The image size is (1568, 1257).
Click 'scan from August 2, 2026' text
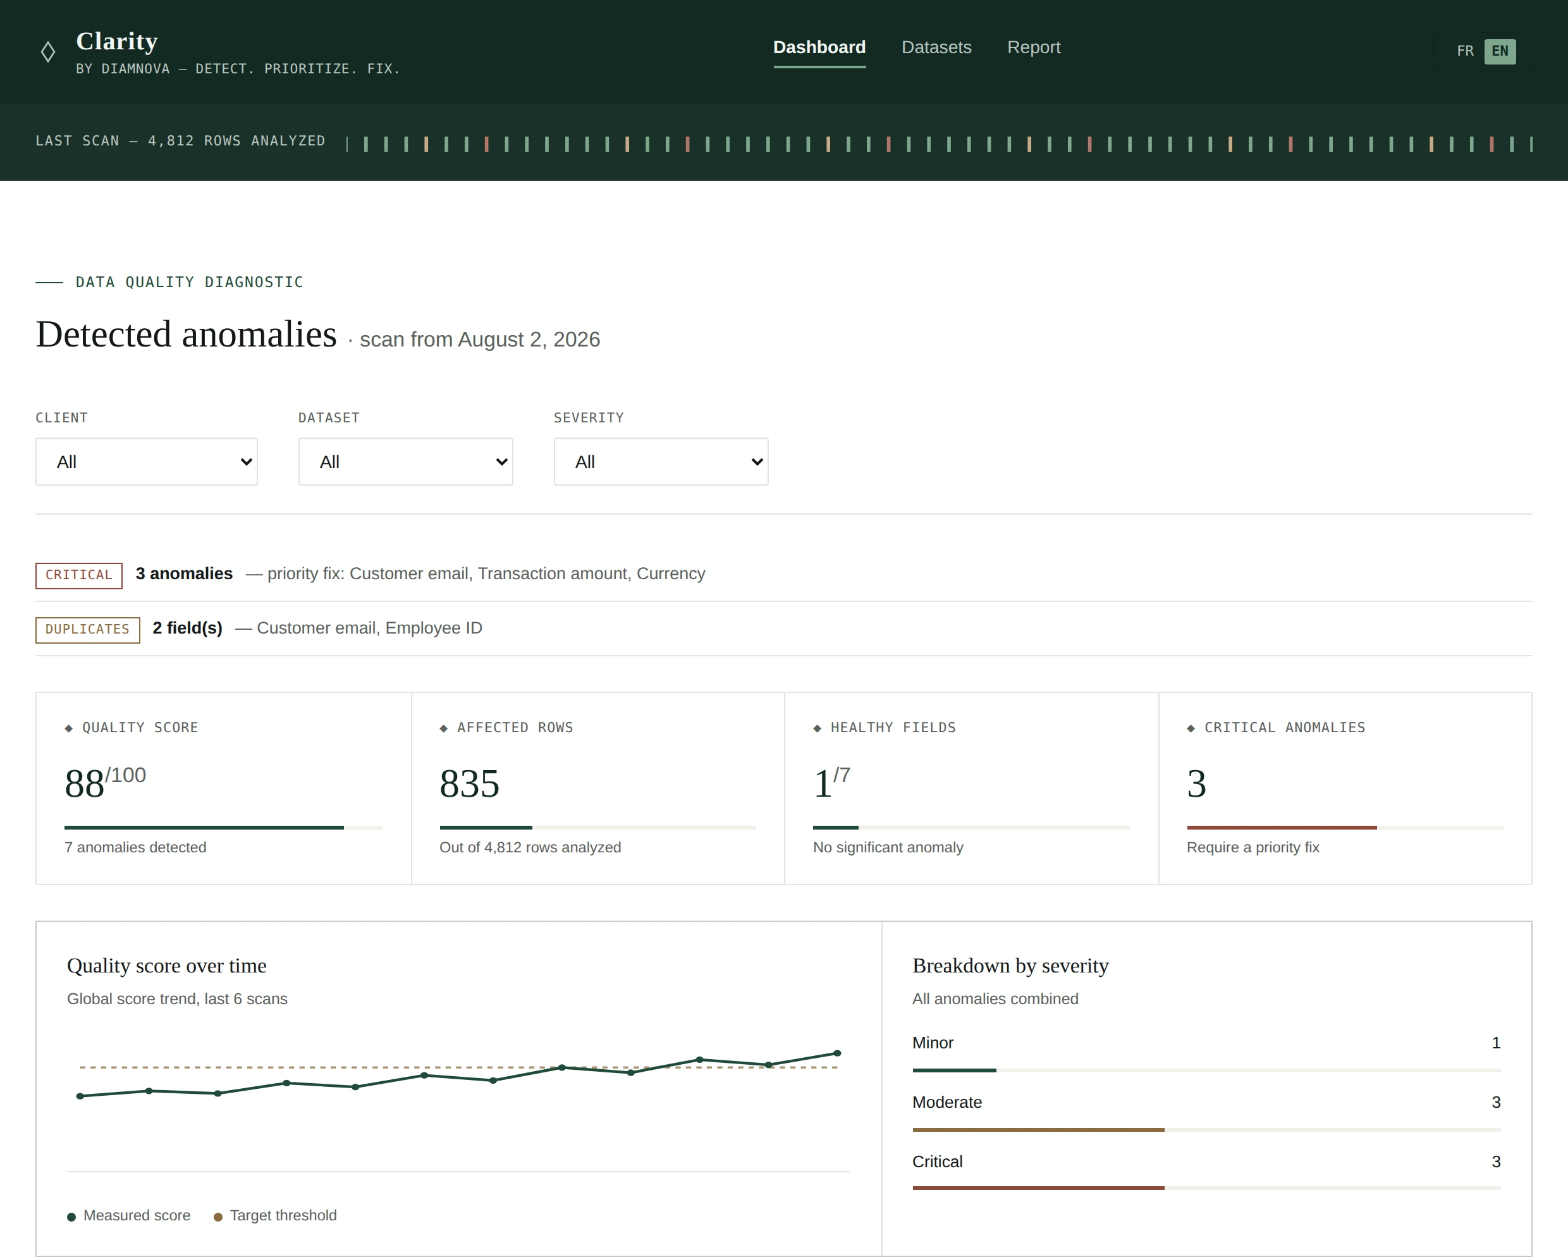pos(480,340)
